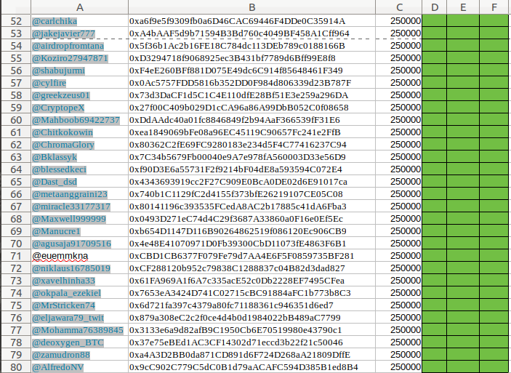This screenshot has width=511, height=373.
Task: Select address cell starting 0xa6f9e5f9309
Action: pyautogui.click(x=252, y=21)
